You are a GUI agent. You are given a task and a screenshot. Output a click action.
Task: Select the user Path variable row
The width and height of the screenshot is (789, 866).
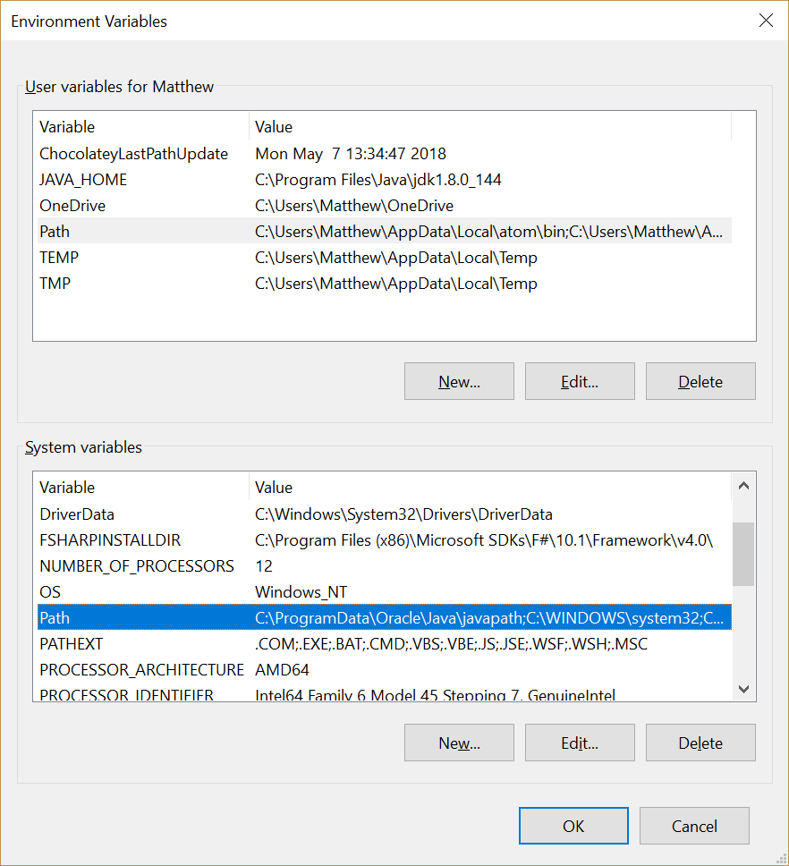click(55, 232)
